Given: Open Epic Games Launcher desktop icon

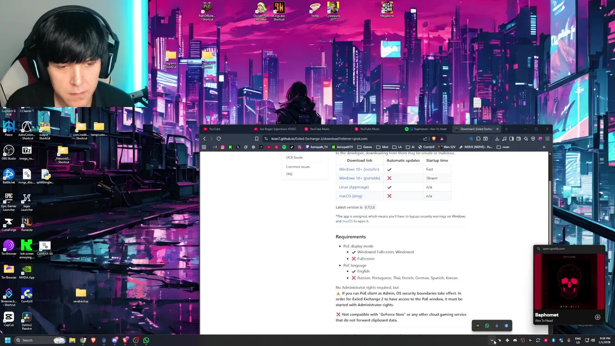Looking at the screenshot, I should click(x=9, y=202).
